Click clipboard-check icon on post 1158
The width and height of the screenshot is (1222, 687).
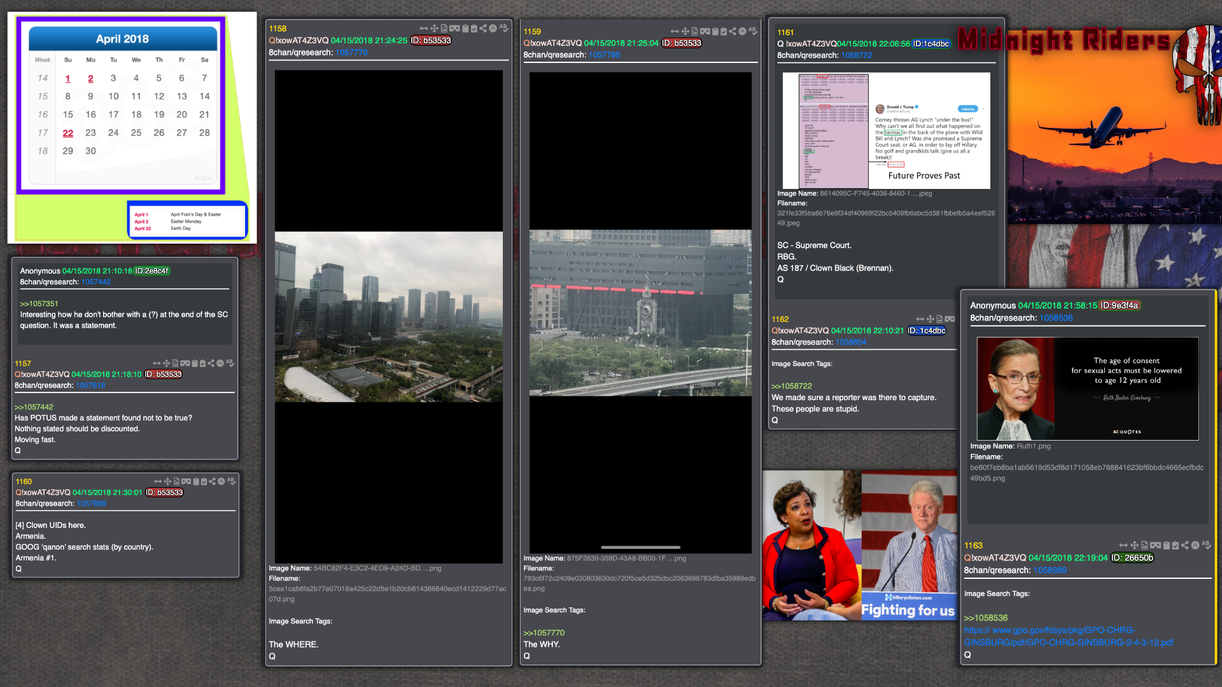click(x=474, y=29)
